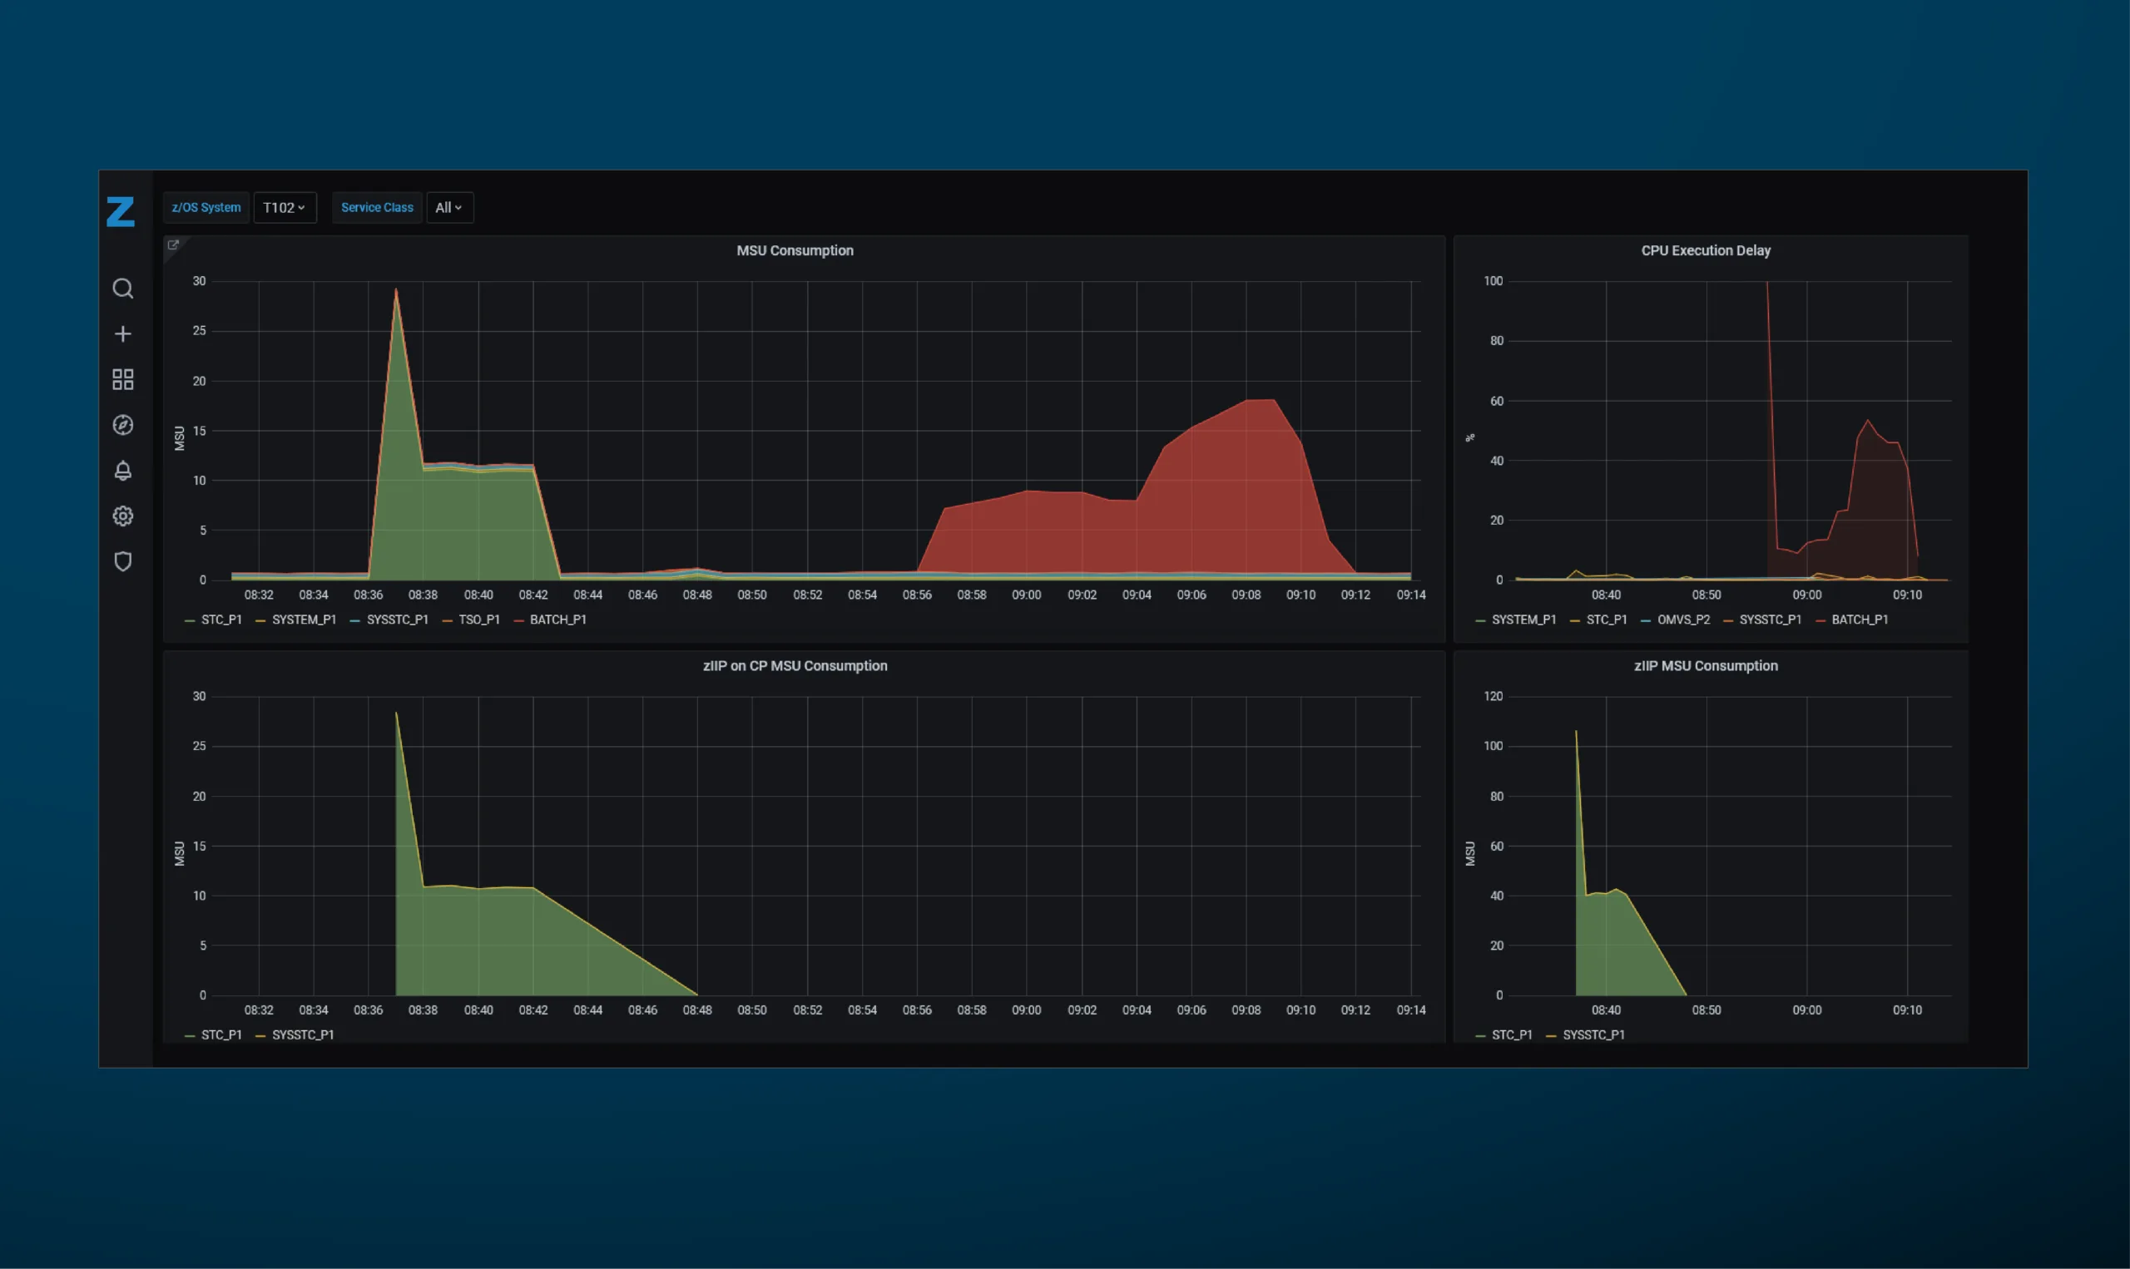Click the z/OS System variable label
Screen dimensions: 2130x1269
point(206,208)
